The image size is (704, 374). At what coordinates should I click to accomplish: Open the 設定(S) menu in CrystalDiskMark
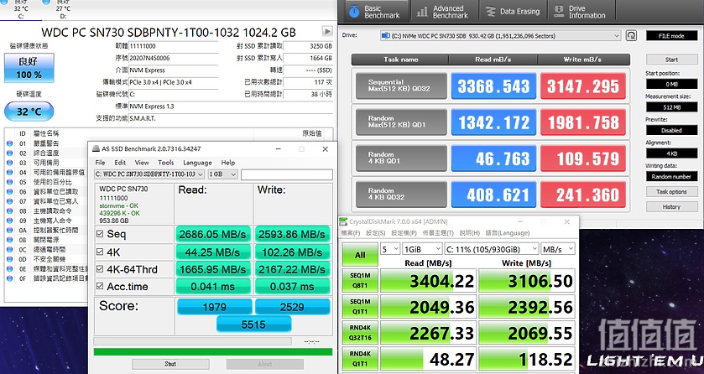click(376, 233)
